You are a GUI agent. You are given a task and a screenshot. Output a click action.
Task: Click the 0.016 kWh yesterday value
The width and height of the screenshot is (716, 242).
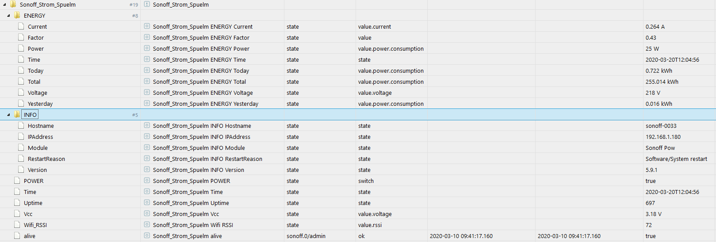(659, 104)
